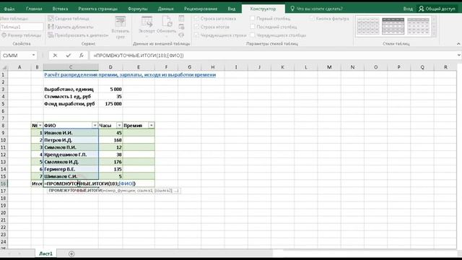Click the Вход sign-in link
Image resolution: width=462 pixels, height=260 pixels.
pos(408,9)
